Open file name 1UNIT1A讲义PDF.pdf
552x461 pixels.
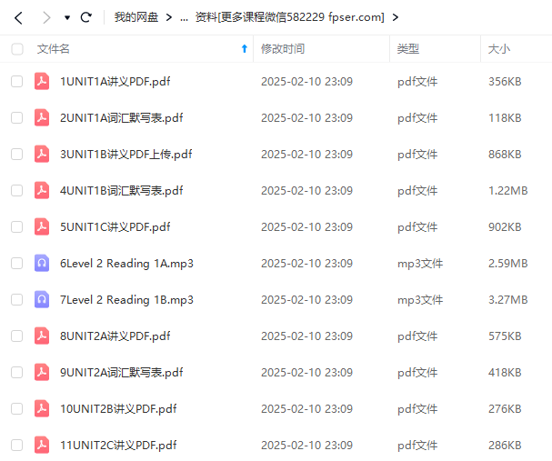(115, 82)
